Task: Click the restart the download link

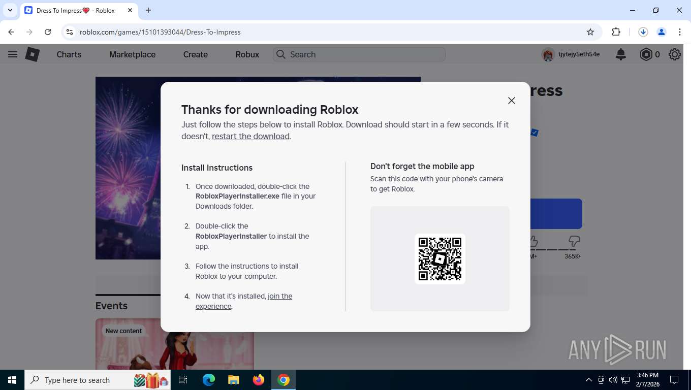Action: point(250,136)
